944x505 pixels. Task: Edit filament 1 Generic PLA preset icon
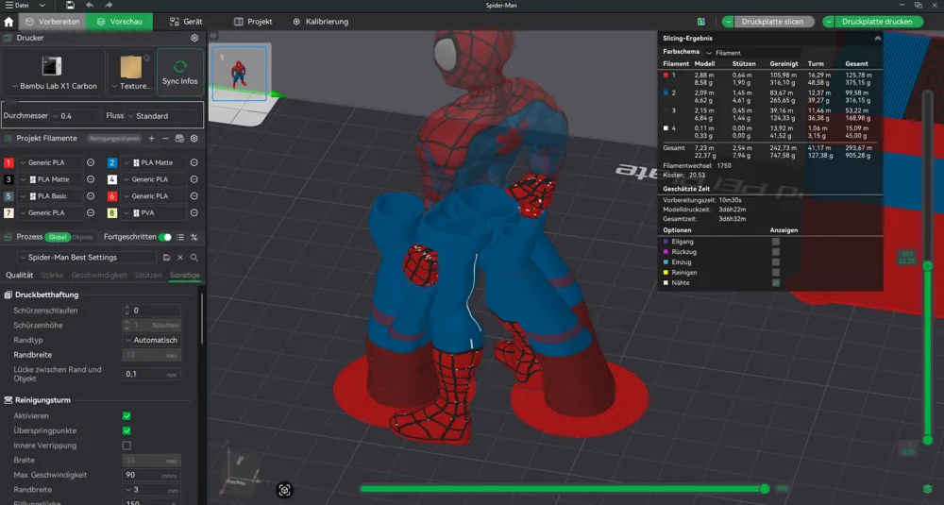[91, 162]
